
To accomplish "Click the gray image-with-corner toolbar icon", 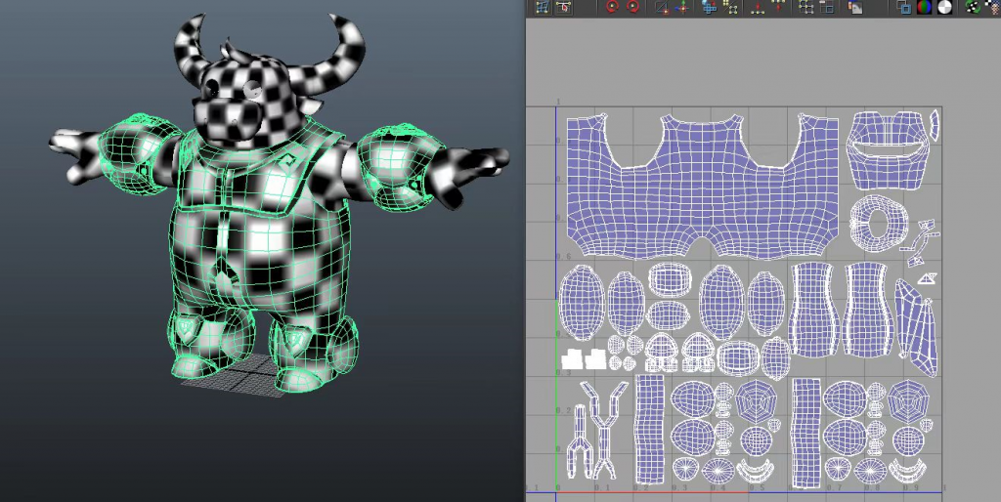I will 854,7.
